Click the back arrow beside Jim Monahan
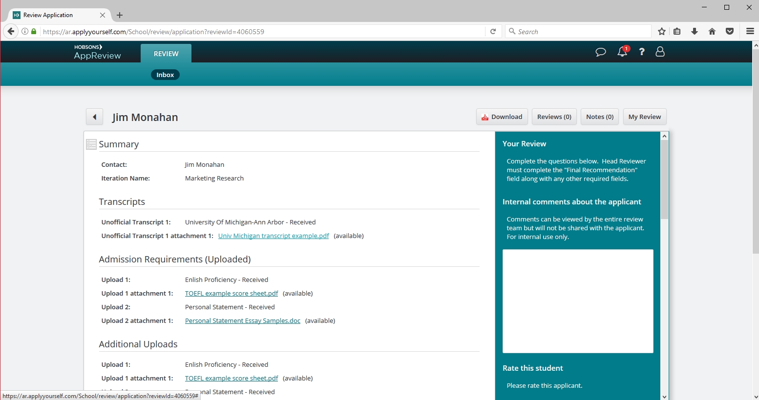The height and width of the screenshot is (400, 759). [95, 117]
